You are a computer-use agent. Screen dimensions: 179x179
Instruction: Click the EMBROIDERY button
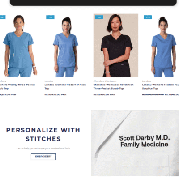click(x=43, y=157)
